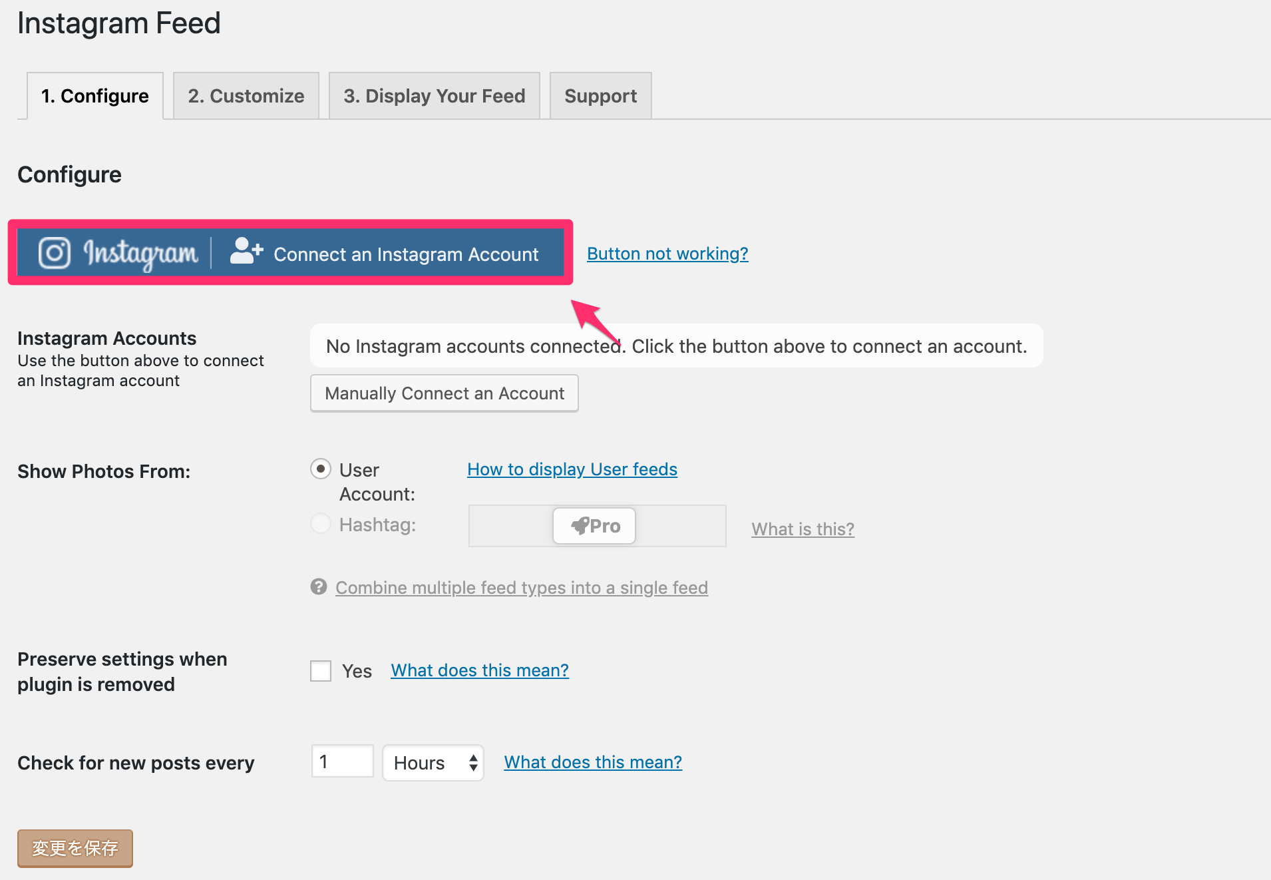Viewport: 1271px width, 880px height.
Task: Click Connect an Instagram Account button
Action: pos(290,253)
